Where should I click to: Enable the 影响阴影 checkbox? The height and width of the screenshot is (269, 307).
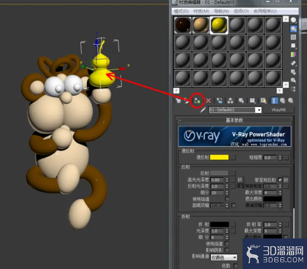(x=227, y=250)
